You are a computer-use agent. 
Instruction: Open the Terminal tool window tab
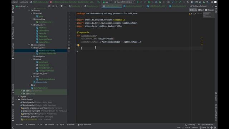[x=49, y=125]
